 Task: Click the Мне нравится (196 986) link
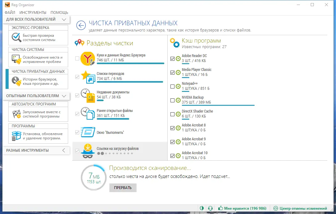242,208
